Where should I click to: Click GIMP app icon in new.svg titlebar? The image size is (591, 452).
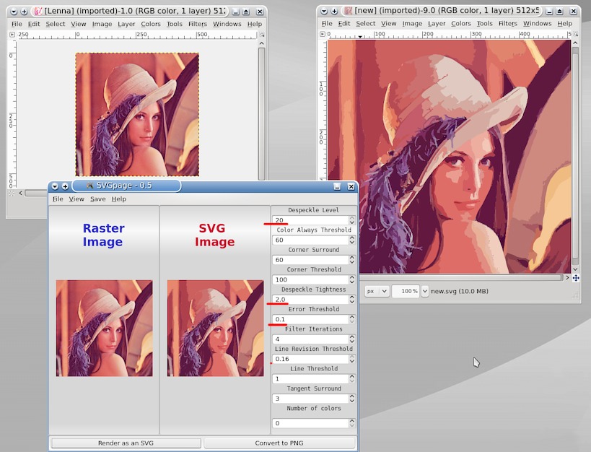click(349, 11)
